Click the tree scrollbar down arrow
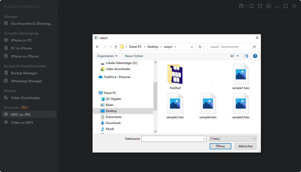The width and height of the screenshot is (301, 172). coord(155,131)
